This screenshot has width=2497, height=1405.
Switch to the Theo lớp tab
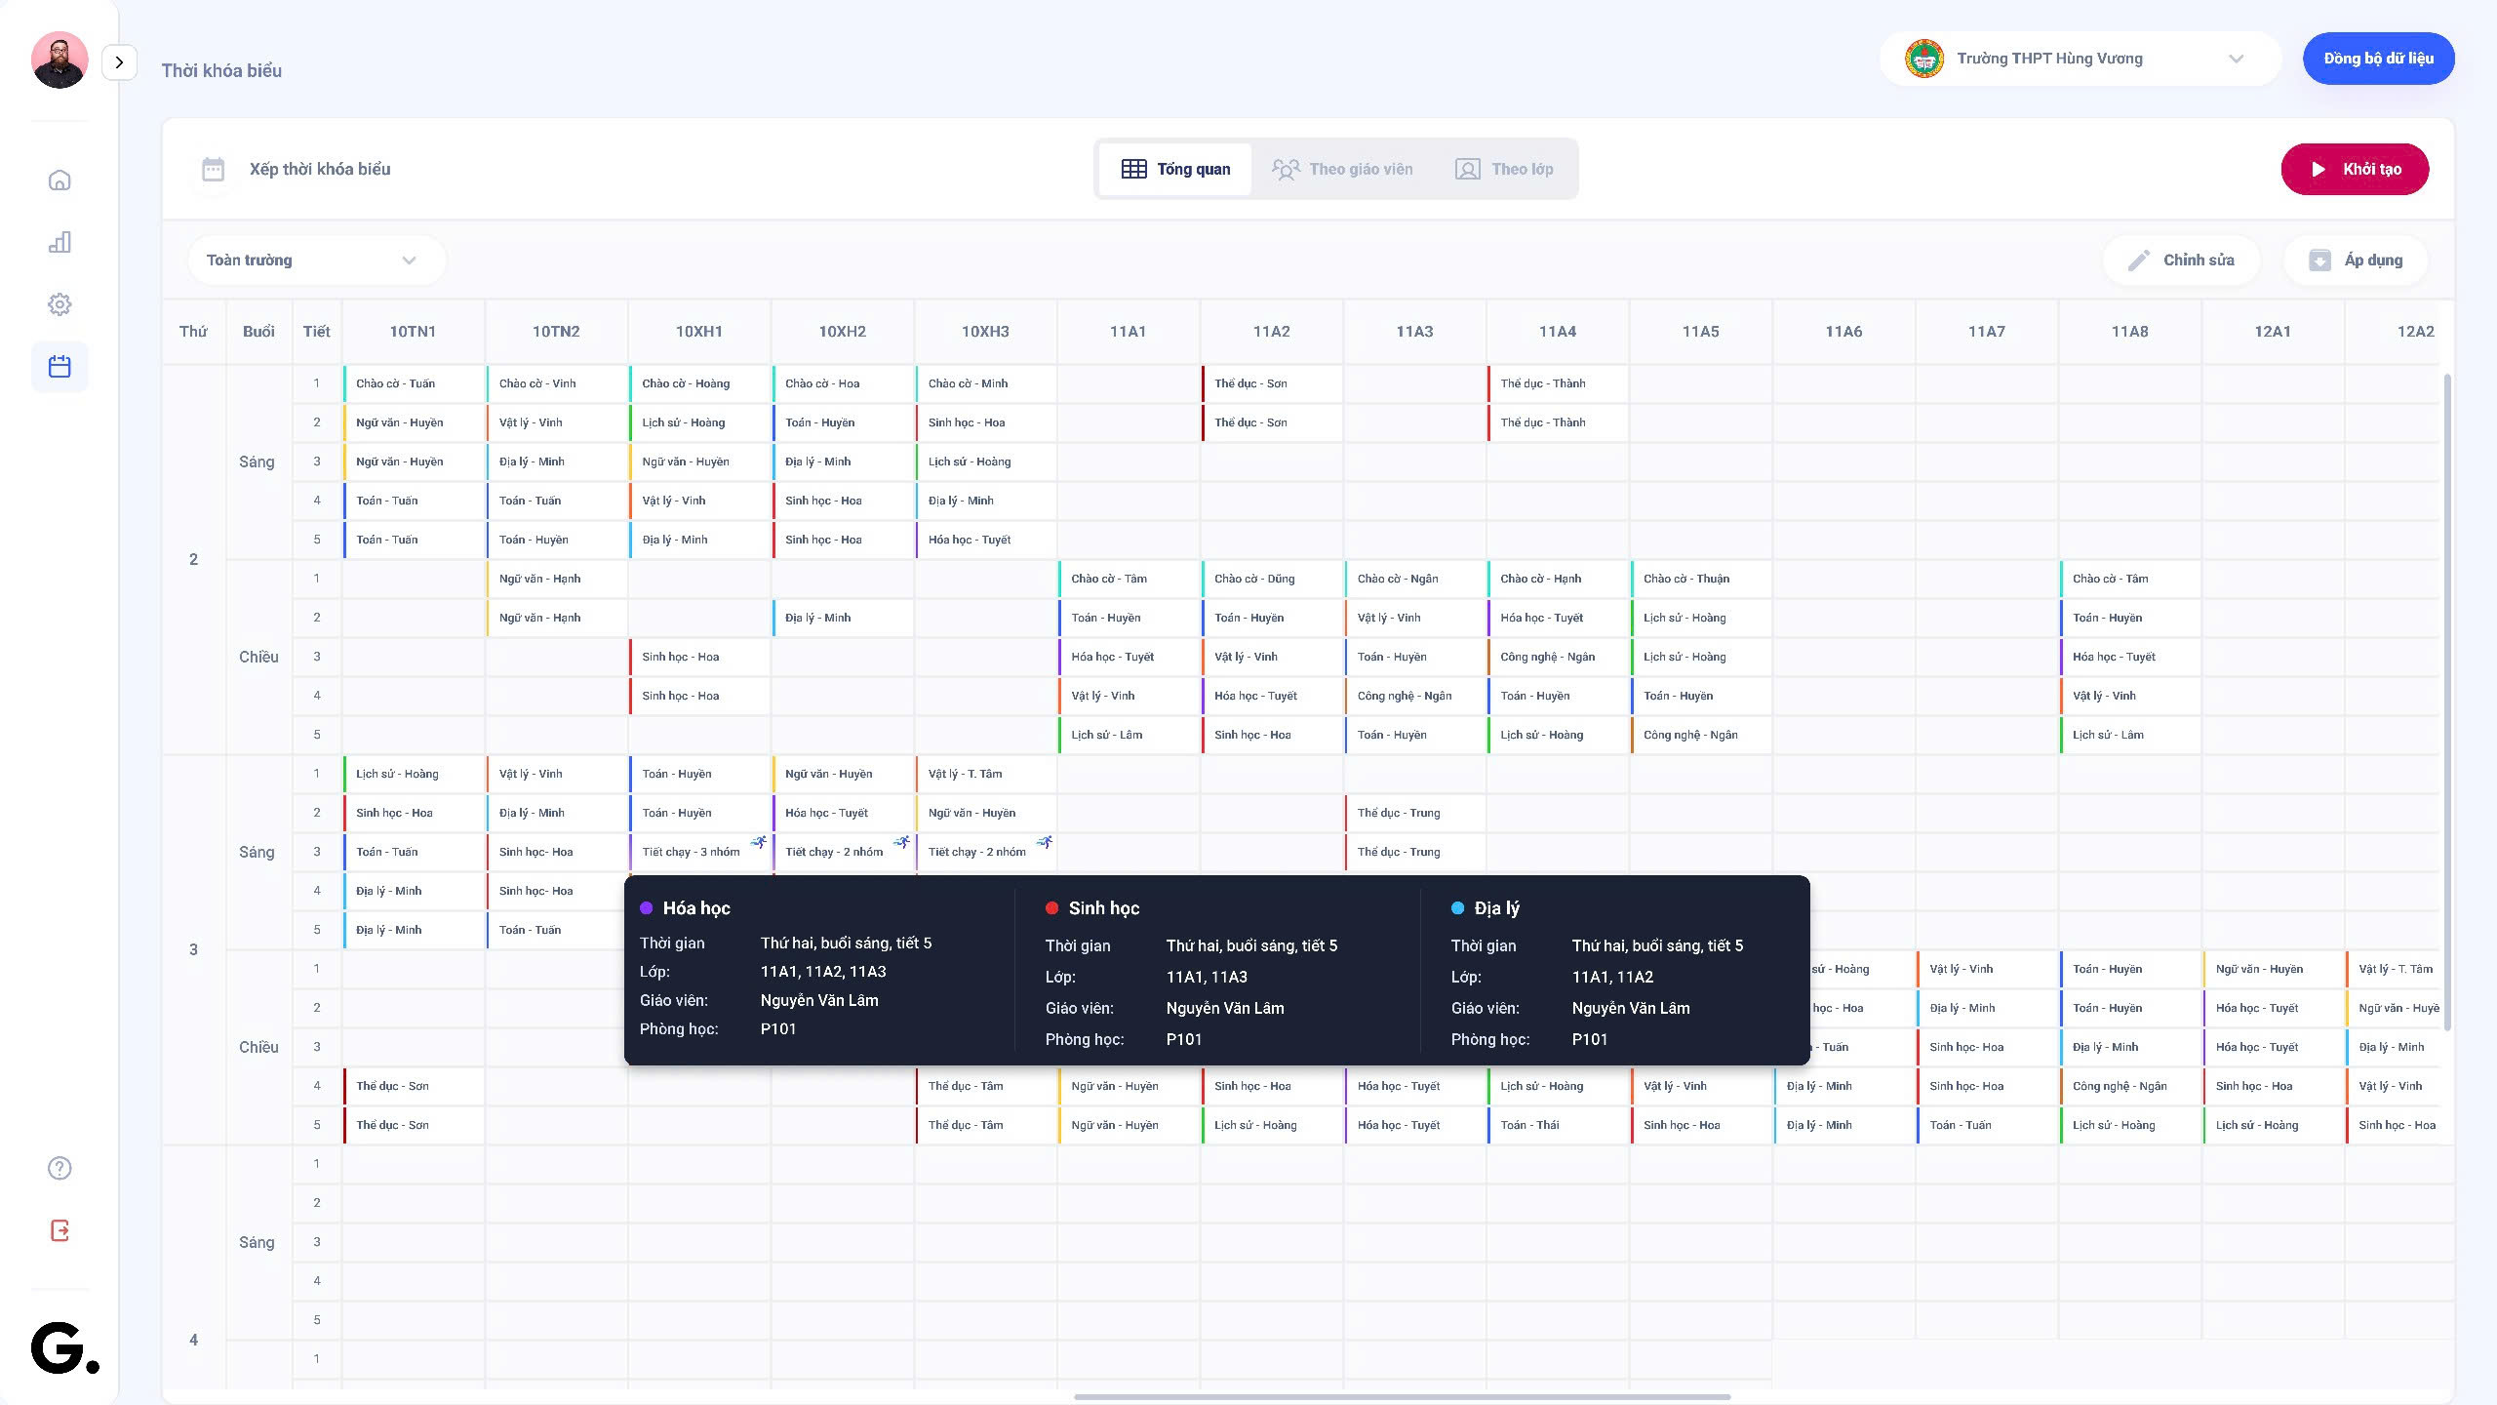(x=1505, y=169)
